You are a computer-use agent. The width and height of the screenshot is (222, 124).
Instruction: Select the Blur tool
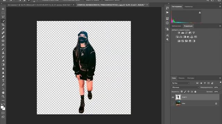tap(3, 69)
